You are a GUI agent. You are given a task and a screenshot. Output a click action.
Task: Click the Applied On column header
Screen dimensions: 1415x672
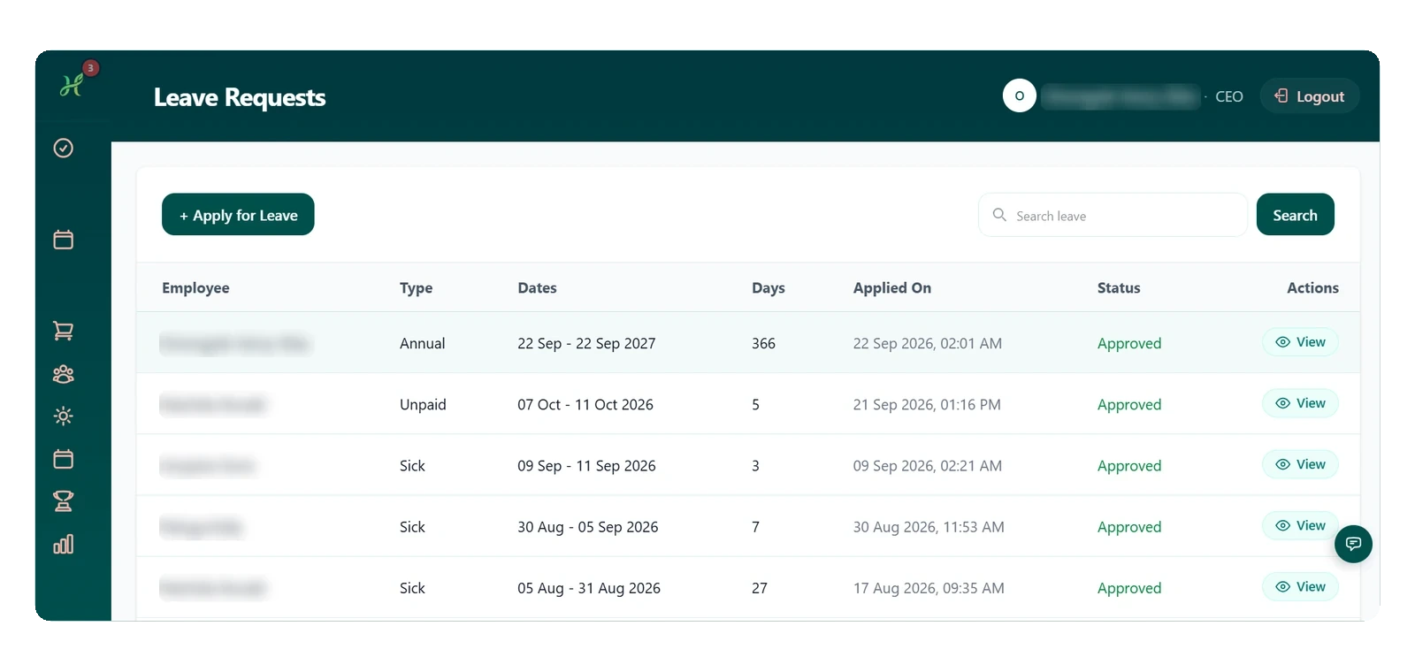(891, 287)
